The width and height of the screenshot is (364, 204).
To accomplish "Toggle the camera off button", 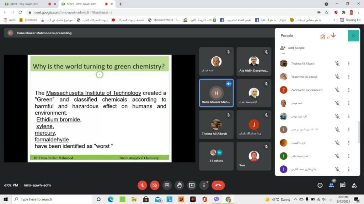I will 154,185.
